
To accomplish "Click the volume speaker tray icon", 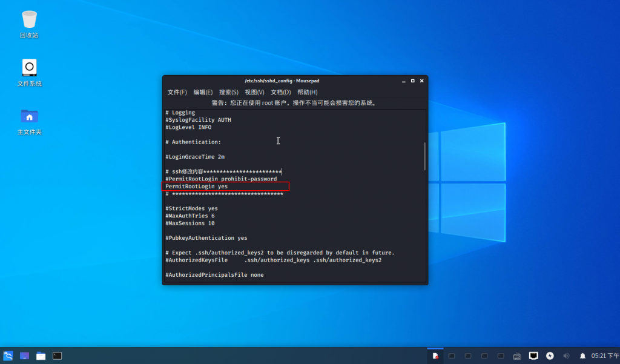I will point(566,356).
